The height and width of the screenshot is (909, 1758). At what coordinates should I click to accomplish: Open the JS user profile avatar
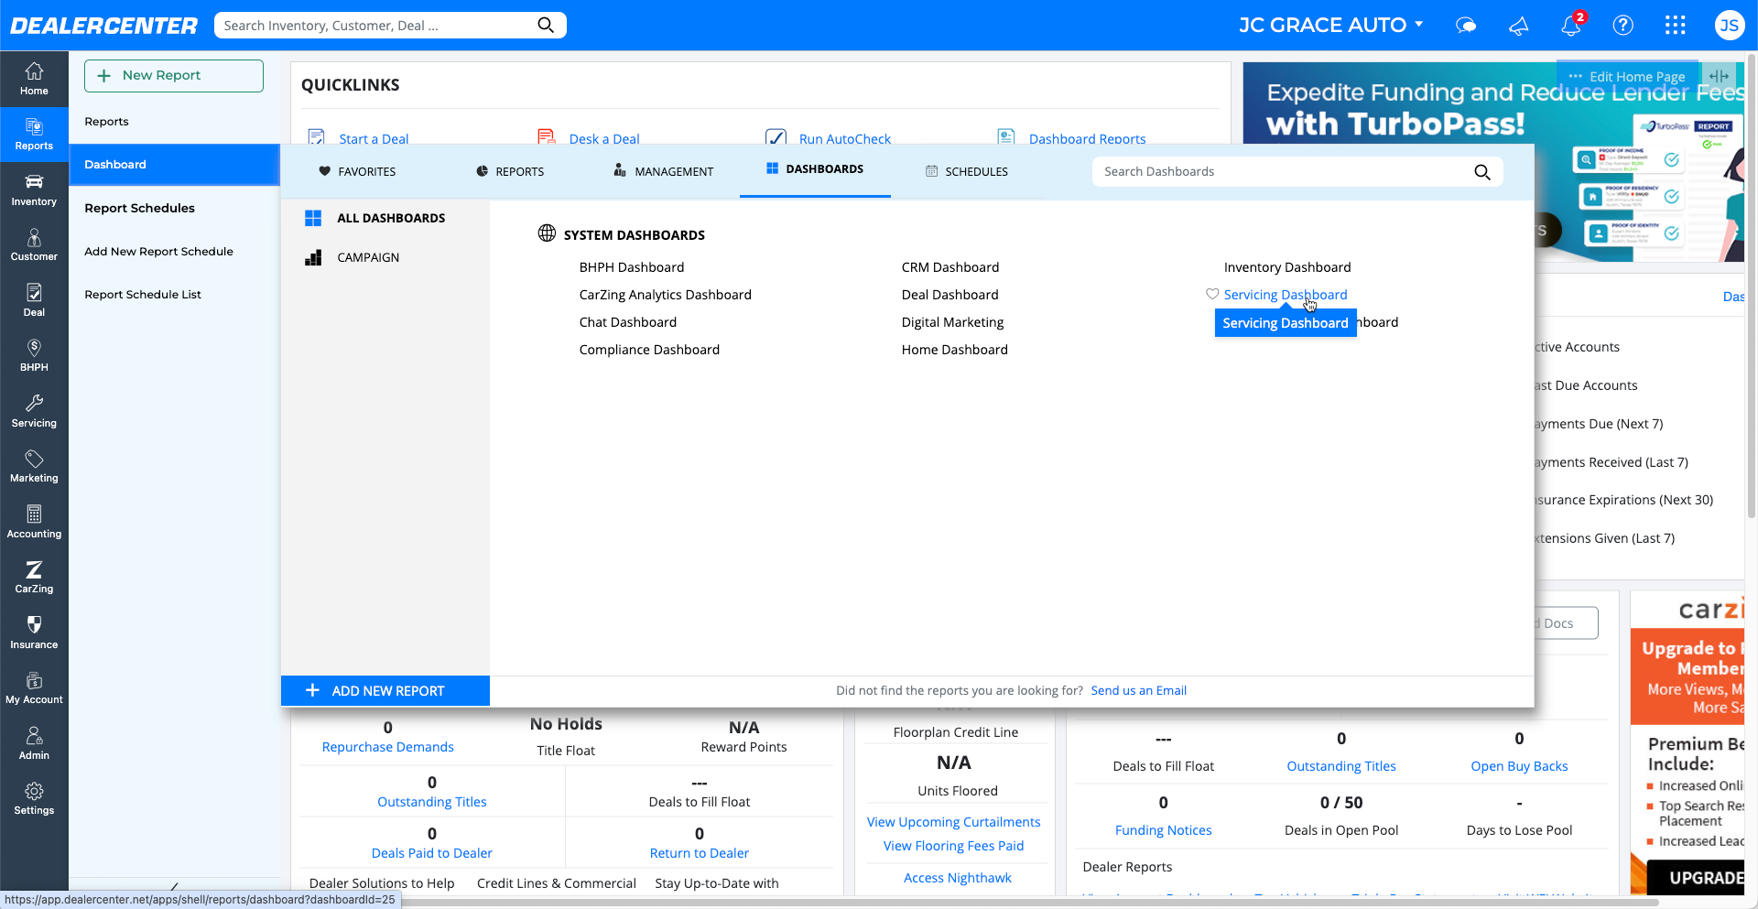tap(1729, 25)
